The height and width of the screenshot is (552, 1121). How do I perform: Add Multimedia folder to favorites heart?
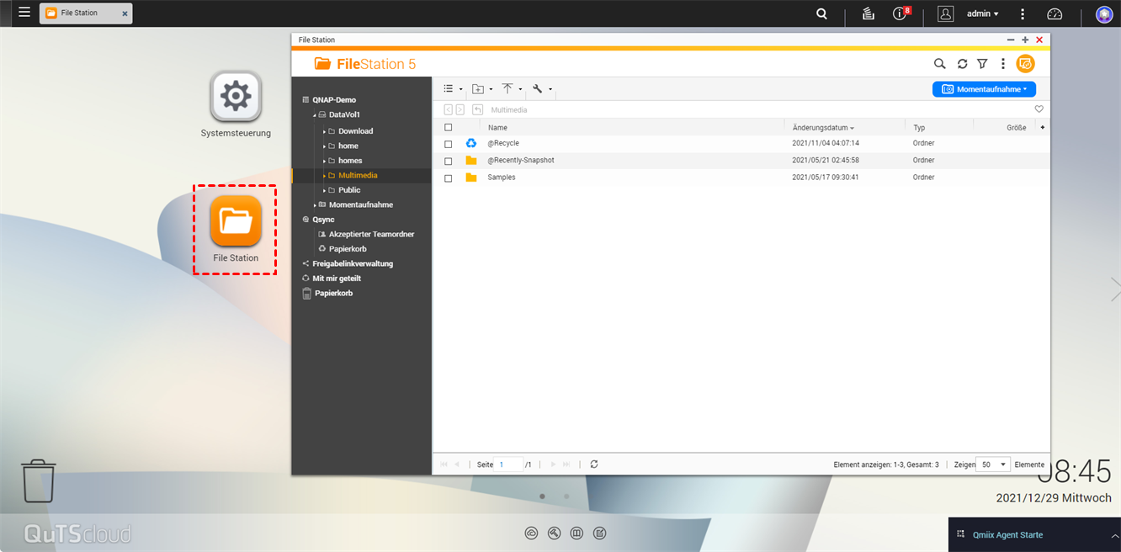(x=1039, y=109)
